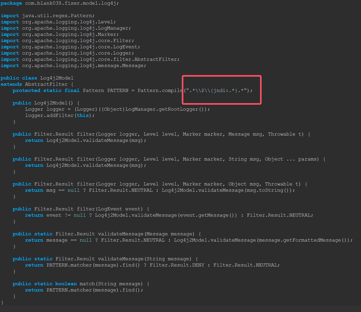Click the extends keyword
361x312 pixels.
[x=11, y=84]
